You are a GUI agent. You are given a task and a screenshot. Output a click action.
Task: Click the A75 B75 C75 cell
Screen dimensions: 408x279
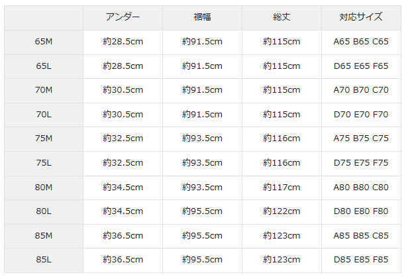coord(361,139)
